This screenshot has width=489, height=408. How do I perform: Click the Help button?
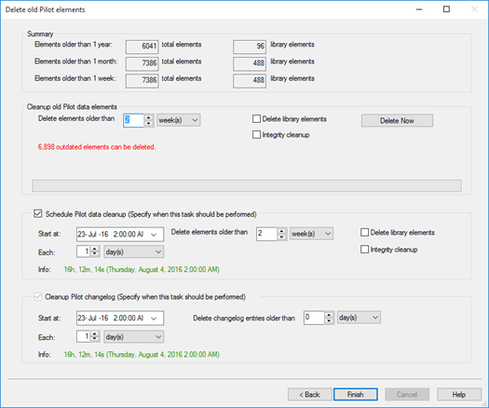coord(459,395)
